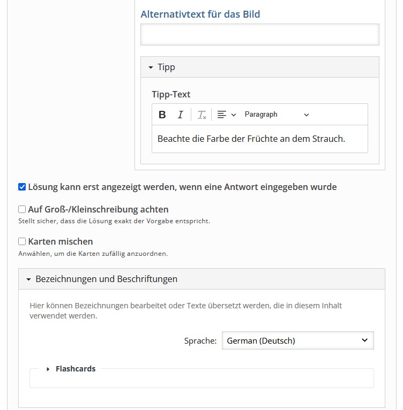This screenshot has height=410, width=403.
Task: Tick the "Karten mischen" checkbox
Action: point(22,241)
